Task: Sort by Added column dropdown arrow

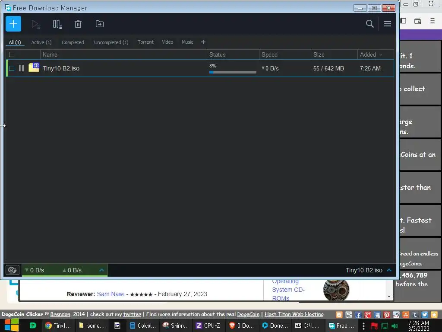Action: click(x=381, y=55)
